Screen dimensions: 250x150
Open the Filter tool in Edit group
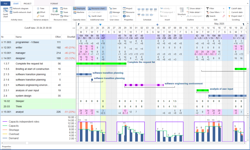point(210,8)
